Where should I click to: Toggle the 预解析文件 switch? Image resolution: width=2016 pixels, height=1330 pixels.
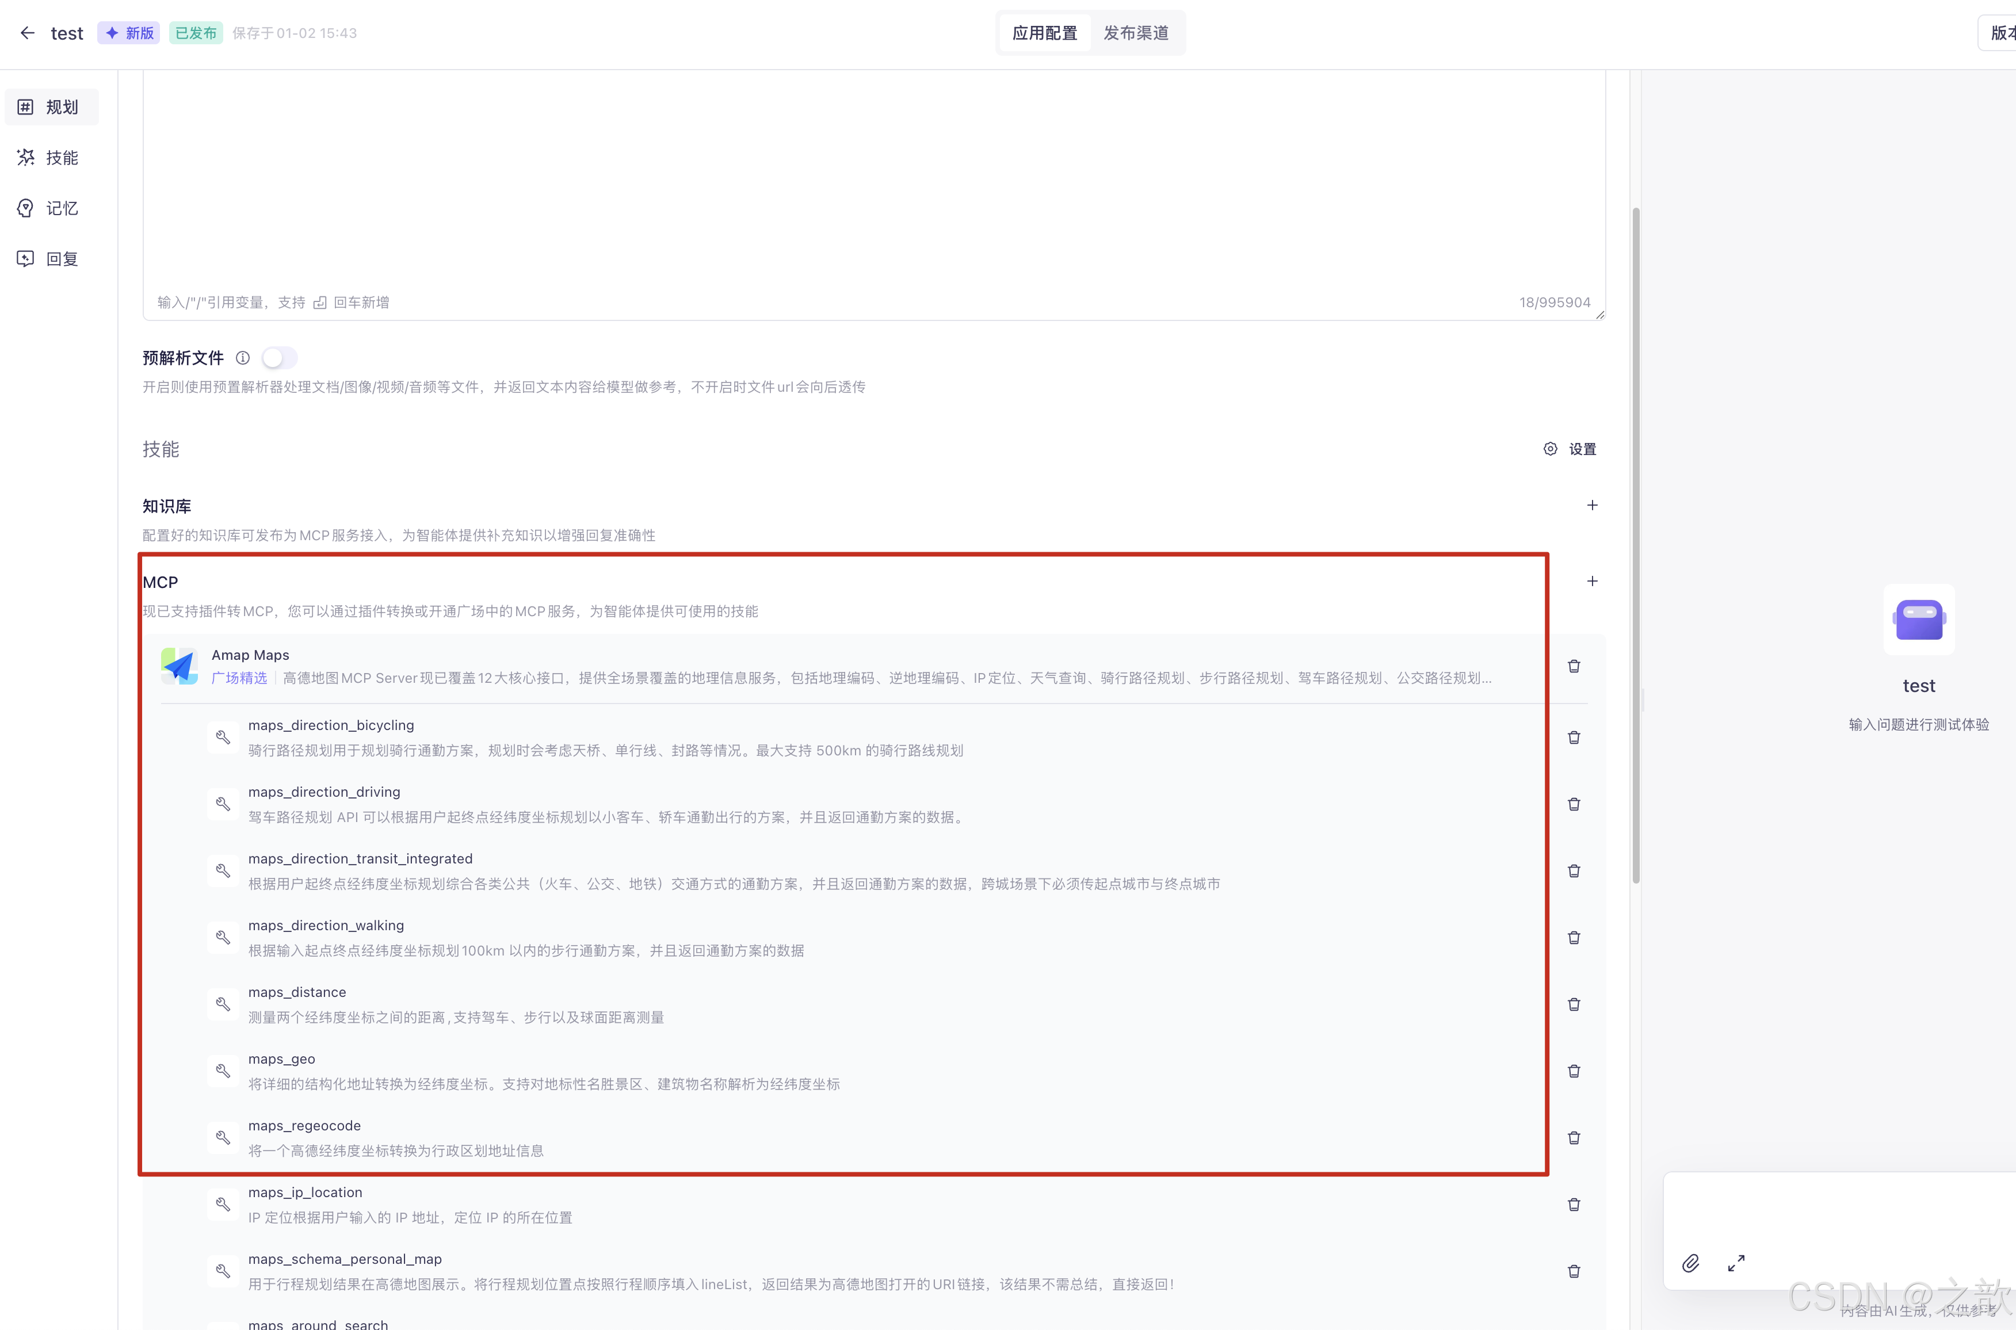click(279, 358)
